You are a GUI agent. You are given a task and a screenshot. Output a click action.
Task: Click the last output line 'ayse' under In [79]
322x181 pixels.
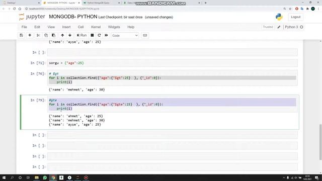coord(75,125)
